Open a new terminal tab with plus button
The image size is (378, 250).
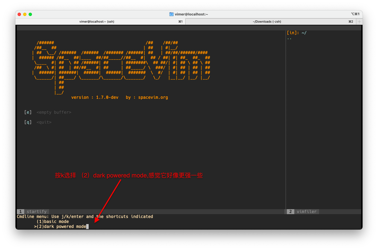coord(359,22)
